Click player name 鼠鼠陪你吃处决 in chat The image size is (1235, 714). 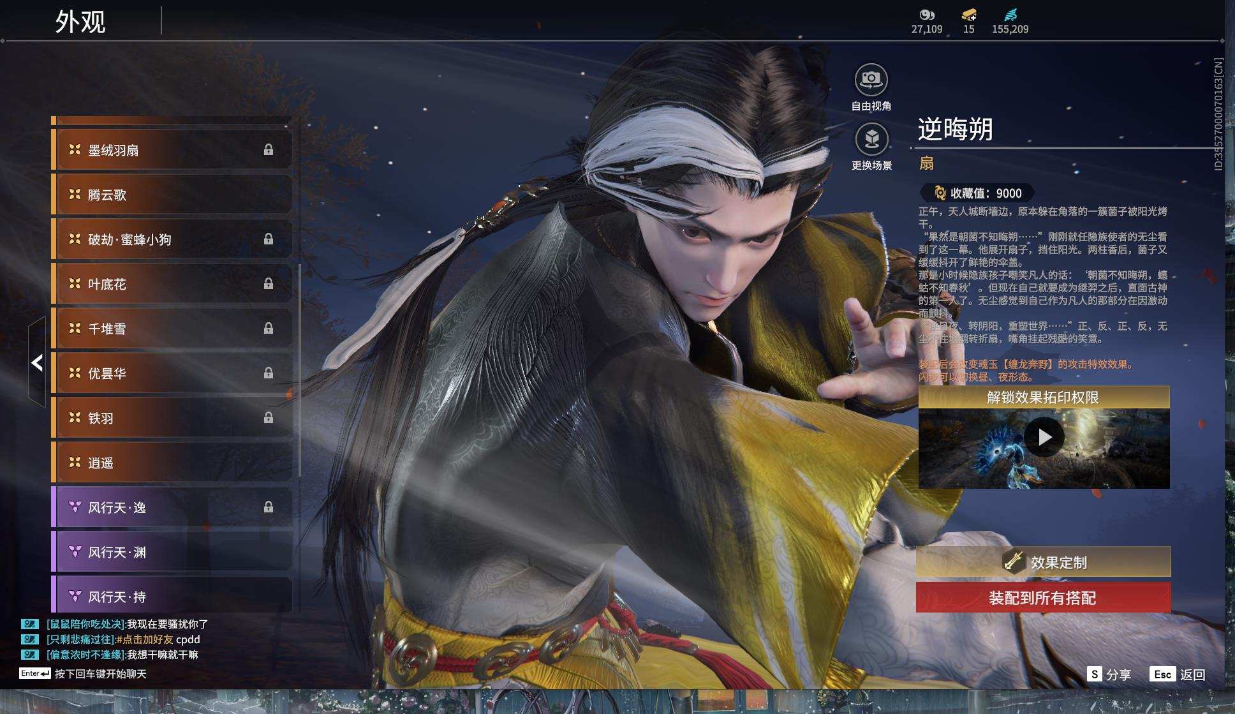(x=85, y=624)
